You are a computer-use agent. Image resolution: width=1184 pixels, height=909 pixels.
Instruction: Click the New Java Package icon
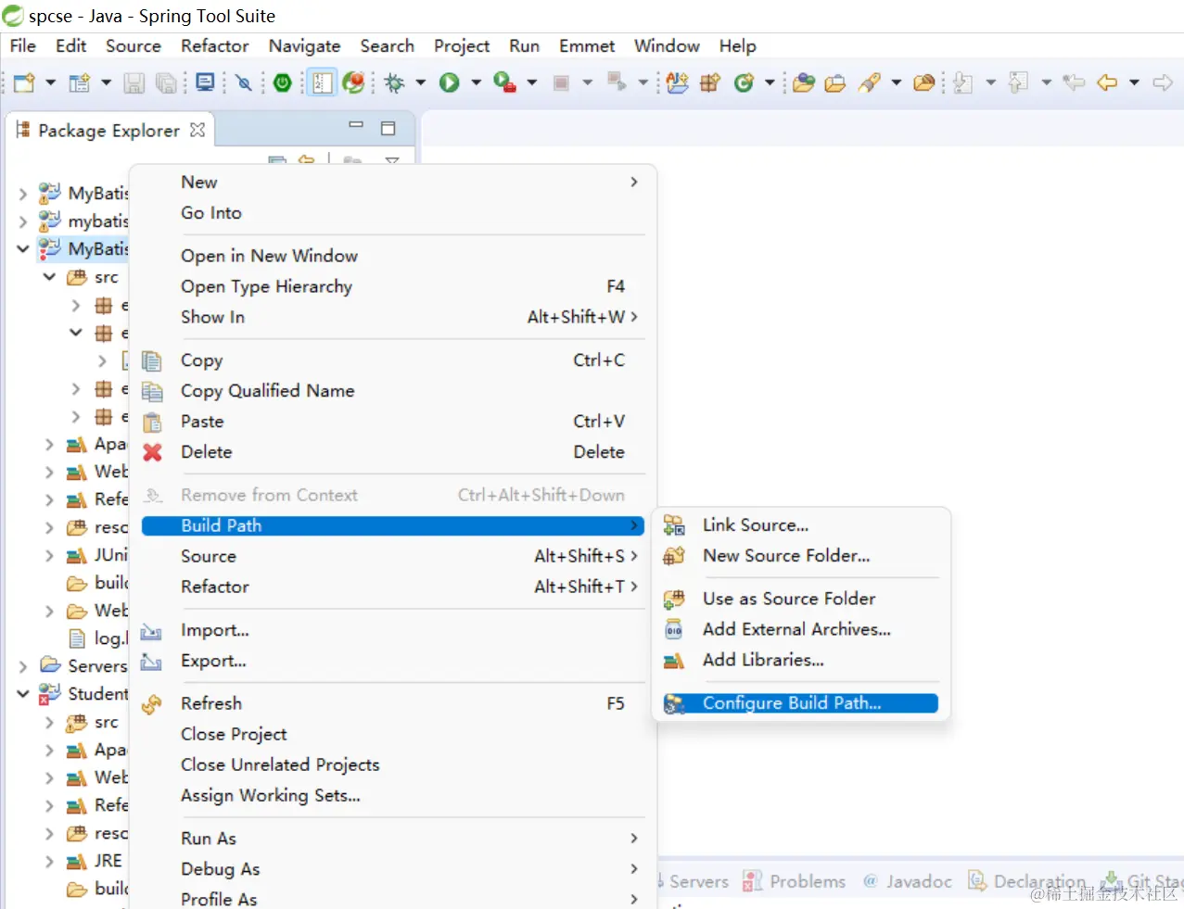pos(710,82)
